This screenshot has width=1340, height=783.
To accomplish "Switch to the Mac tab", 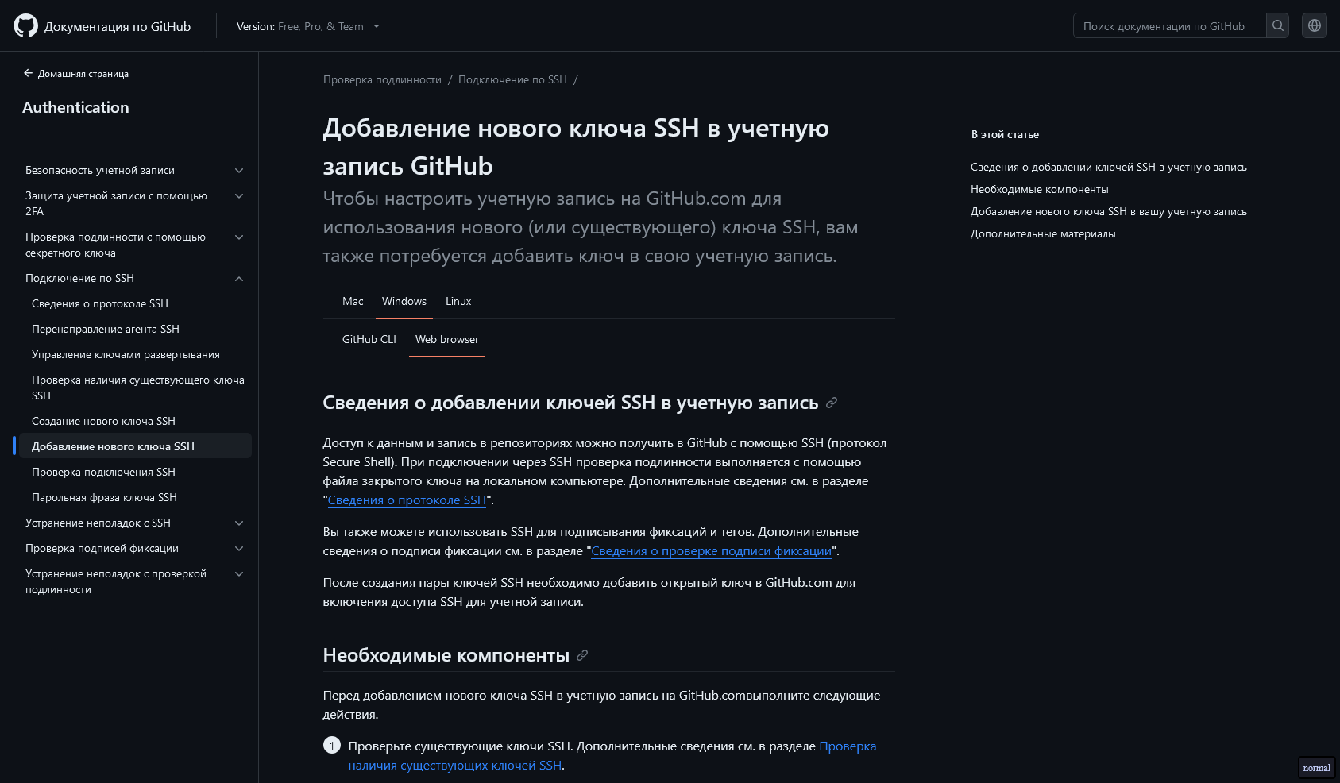I will click(353, 301).
